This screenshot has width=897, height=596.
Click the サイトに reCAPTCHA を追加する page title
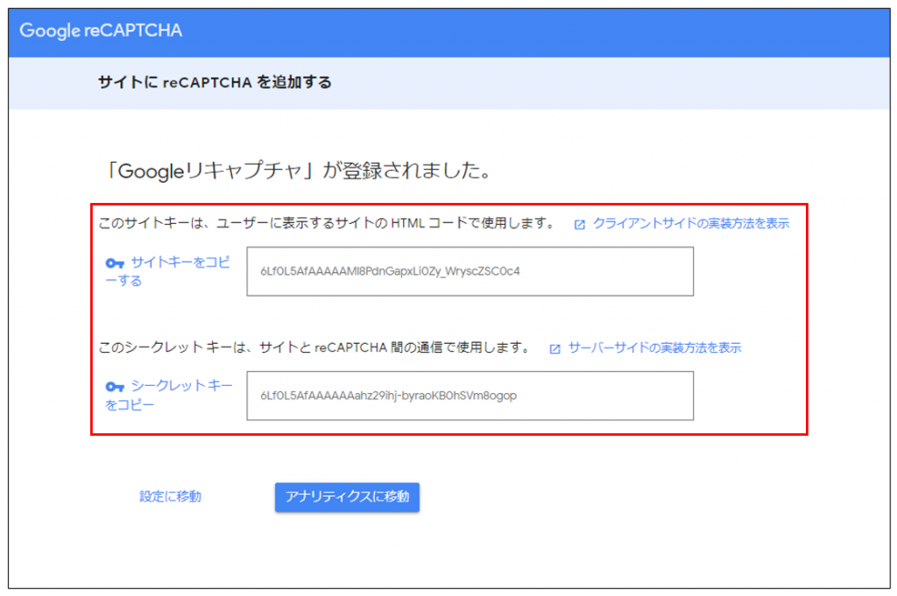(215, 83)
